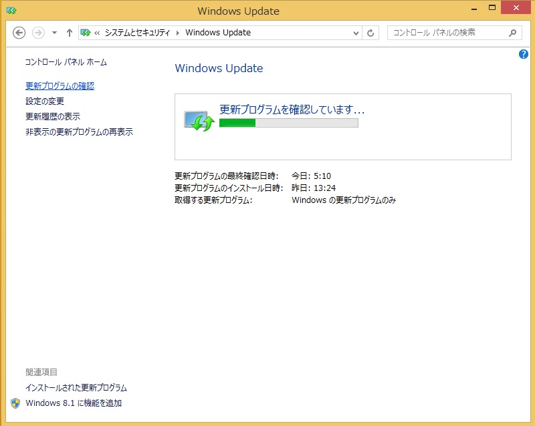Expand the << breadcrumb chevron

tap(98, 33)
